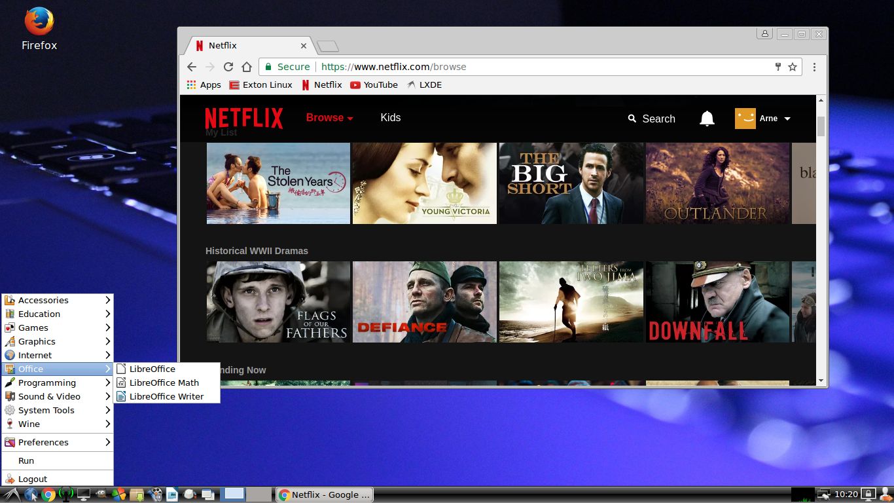Open the taskbar GIMP icon
The height and width of the screenshot is (503, 894).
(101, 494)
